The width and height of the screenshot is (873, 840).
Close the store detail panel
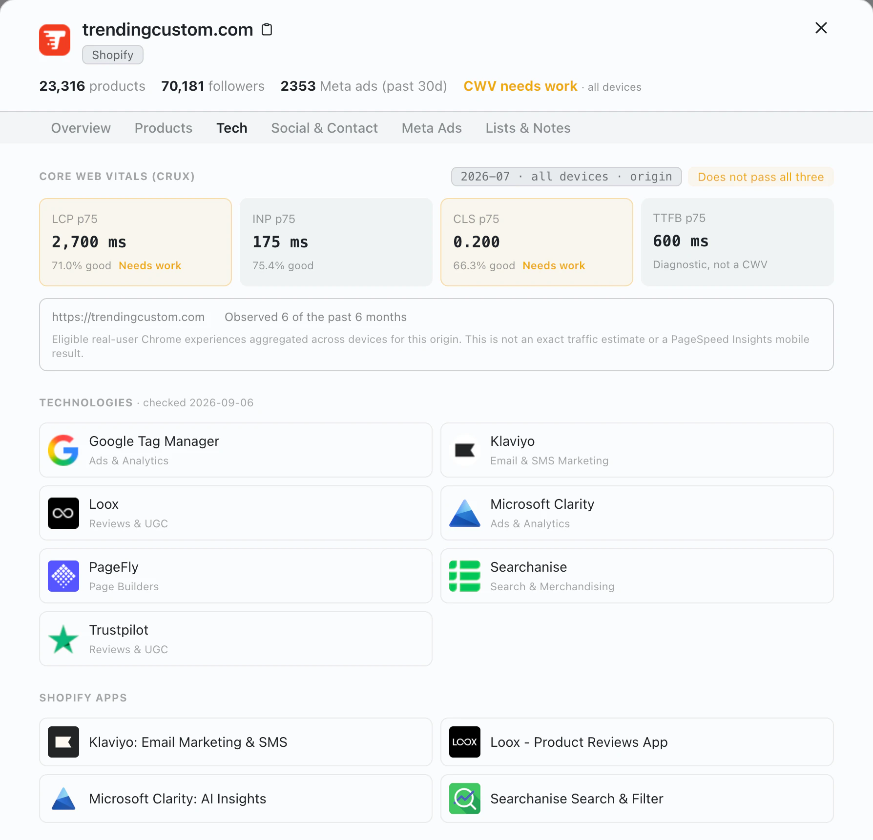[x=821, y=28]
